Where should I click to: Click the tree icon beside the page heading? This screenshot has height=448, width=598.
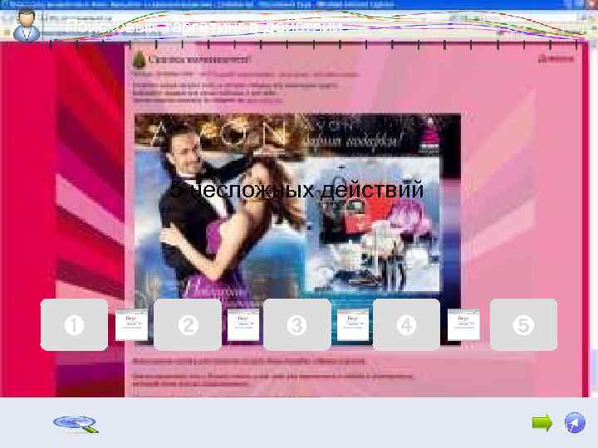point(140,60)
